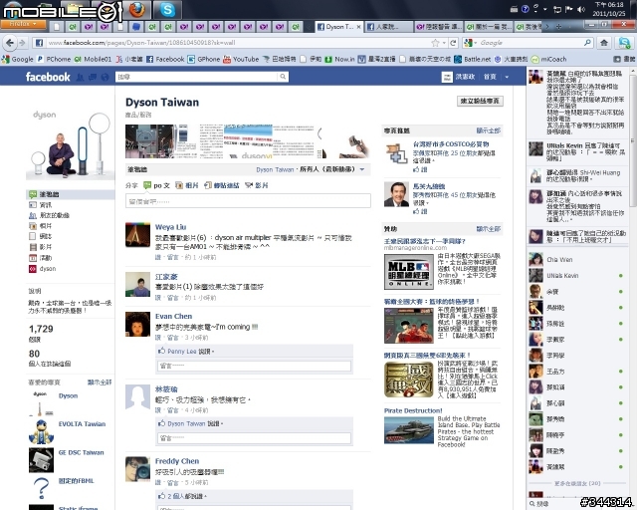Open the YouTube bookmark
Screen dimensions: 637x510
pos(241,59)
